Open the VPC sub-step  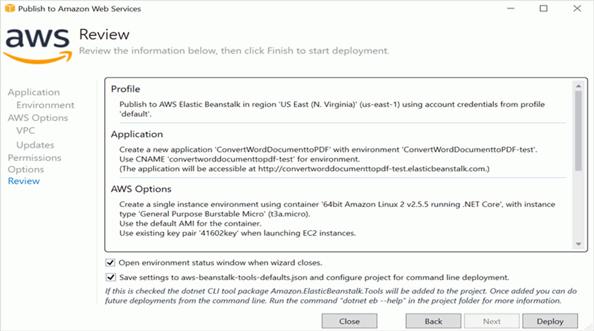(x=26, y=131)
